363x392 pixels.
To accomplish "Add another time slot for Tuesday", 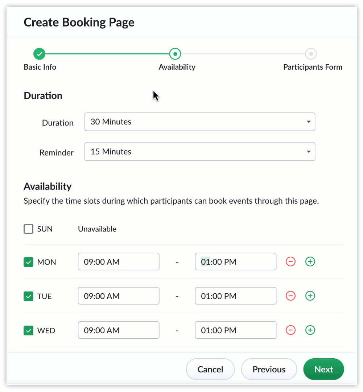I will (310, 296).
